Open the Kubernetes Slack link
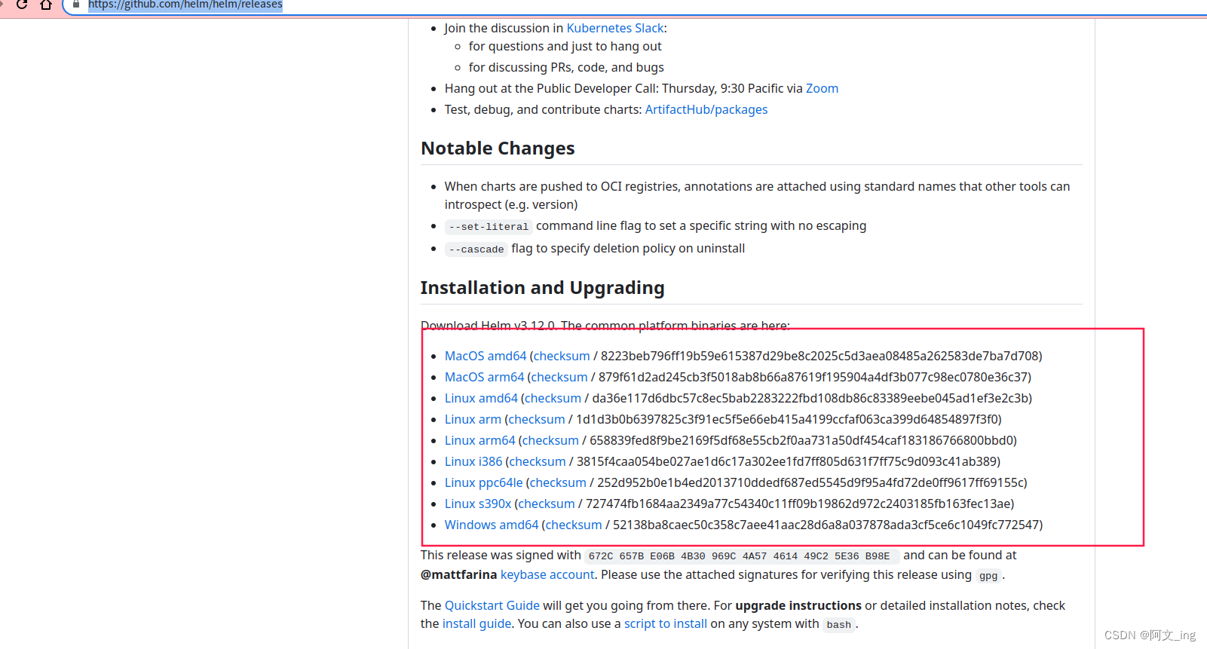This screenshot has height=649, width=1207. coord(614,28)
